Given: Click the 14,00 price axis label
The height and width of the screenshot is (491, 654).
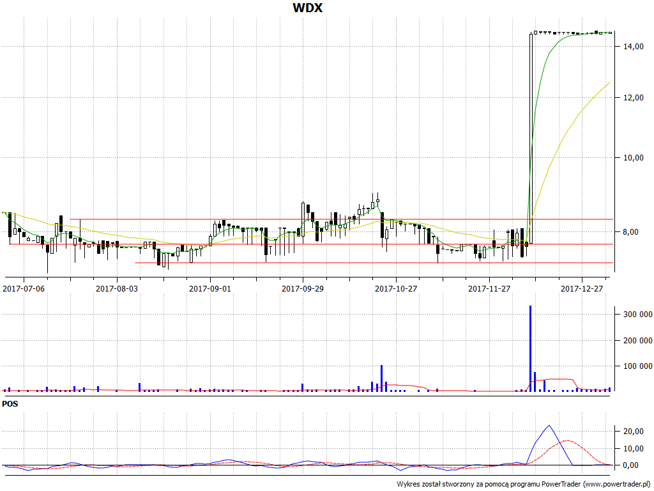Looking at the screenshot, I should (633, 46).
